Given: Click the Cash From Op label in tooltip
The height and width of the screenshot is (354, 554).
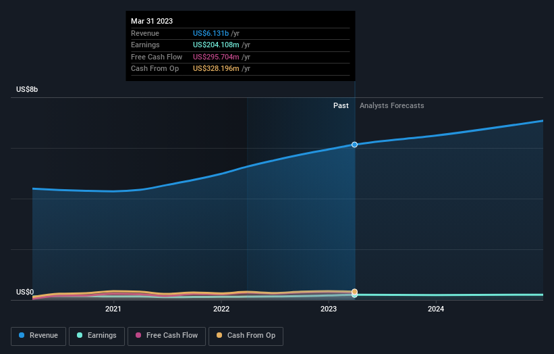Looking at the screenshot, I should [x=155, y=69].
